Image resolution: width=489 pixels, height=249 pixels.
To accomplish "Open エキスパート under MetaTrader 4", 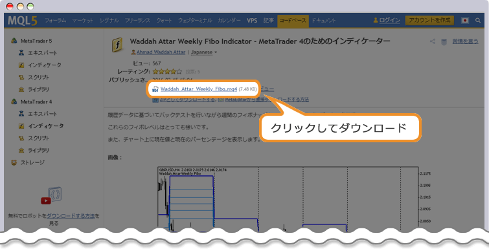I will tap(42, 114).
